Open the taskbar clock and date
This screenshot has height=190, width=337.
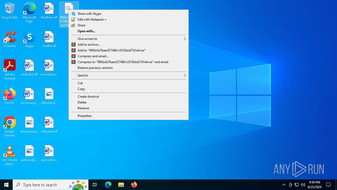pos(314,185)
